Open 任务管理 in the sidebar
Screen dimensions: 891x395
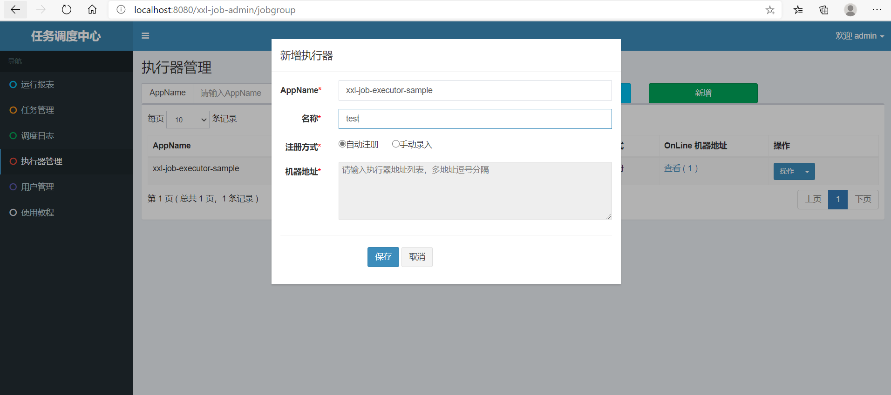[x=67, y=110]
